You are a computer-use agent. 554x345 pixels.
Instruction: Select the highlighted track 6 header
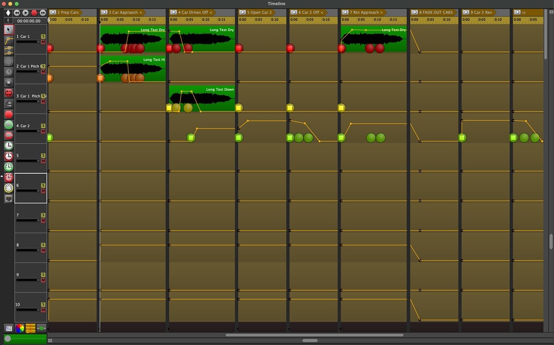click(31, 188)
